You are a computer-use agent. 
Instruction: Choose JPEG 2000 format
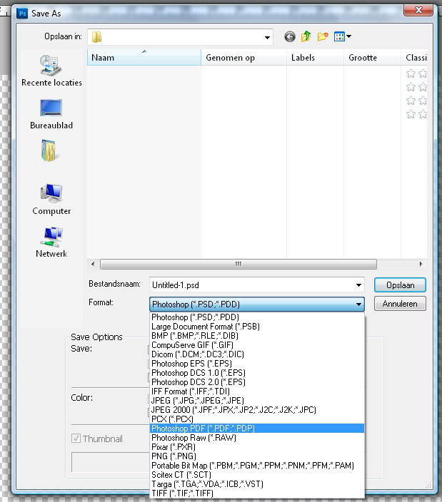click(257, 410)
